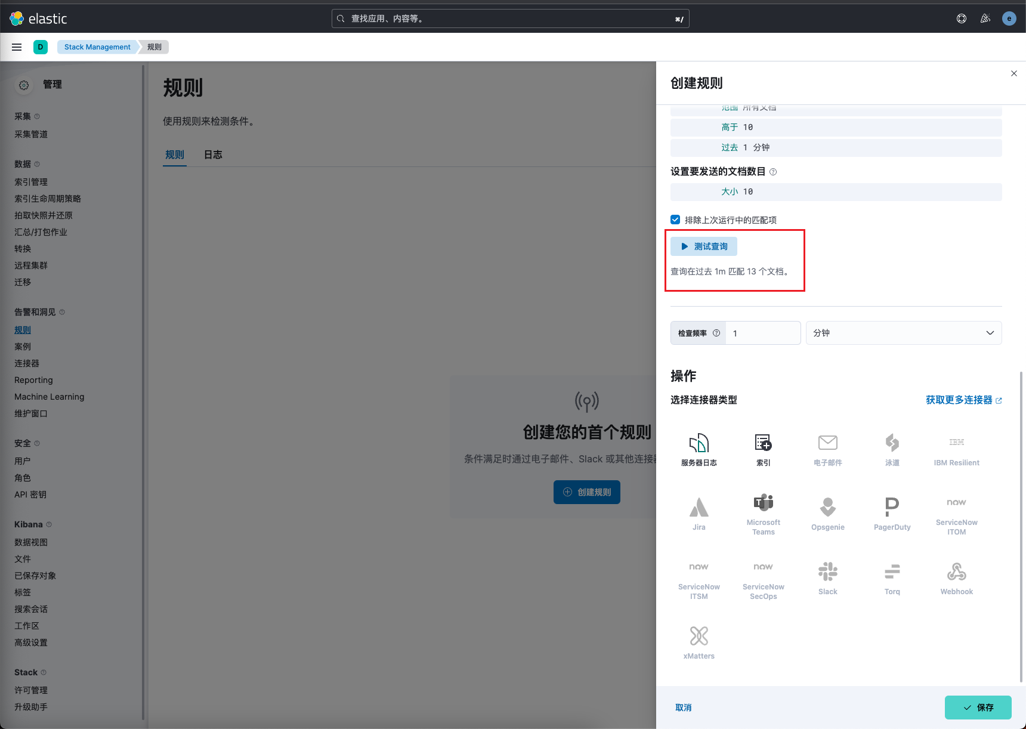
Task: Close the create rule flyout
Action: point(1014,73)
